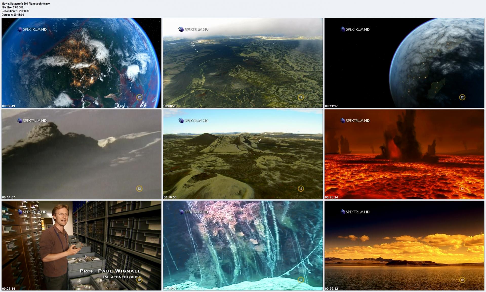
Task: Click the 12 rating badge on dark Earth frame
Action: coord(462,97)
